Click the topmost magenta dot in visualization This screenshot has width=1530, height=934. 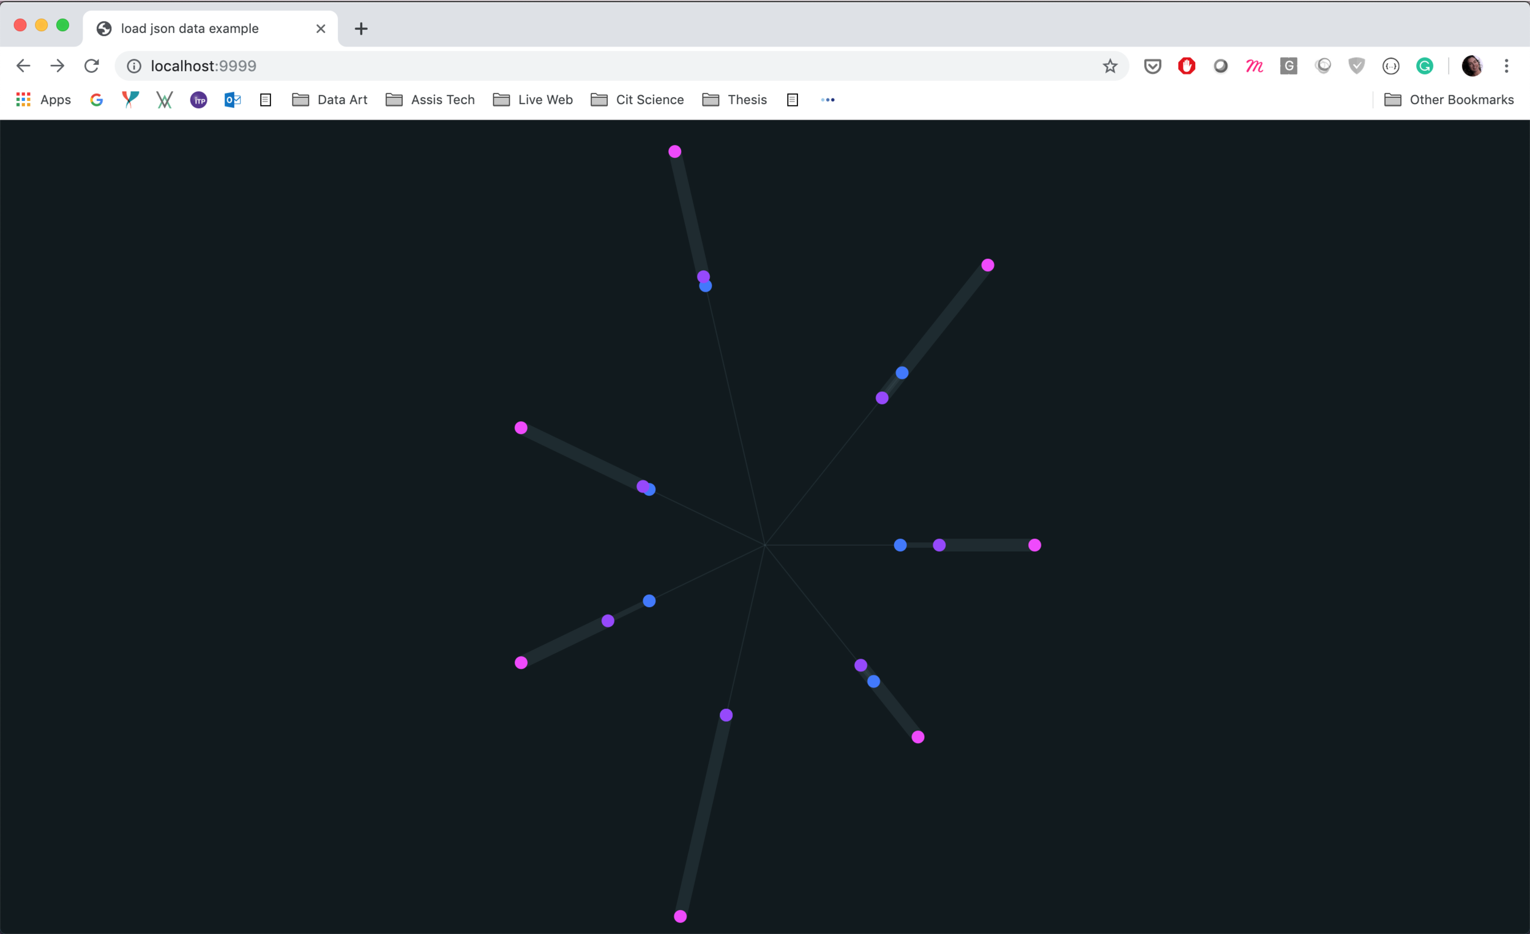[675, 152]
